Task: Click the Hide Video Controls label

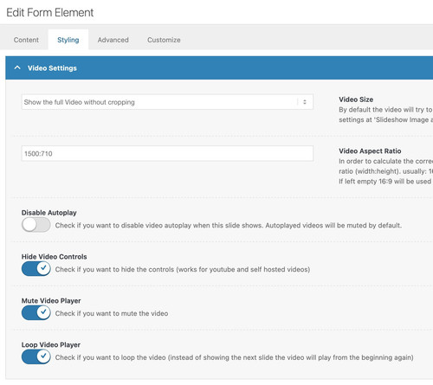Action: tap(55, 257)
